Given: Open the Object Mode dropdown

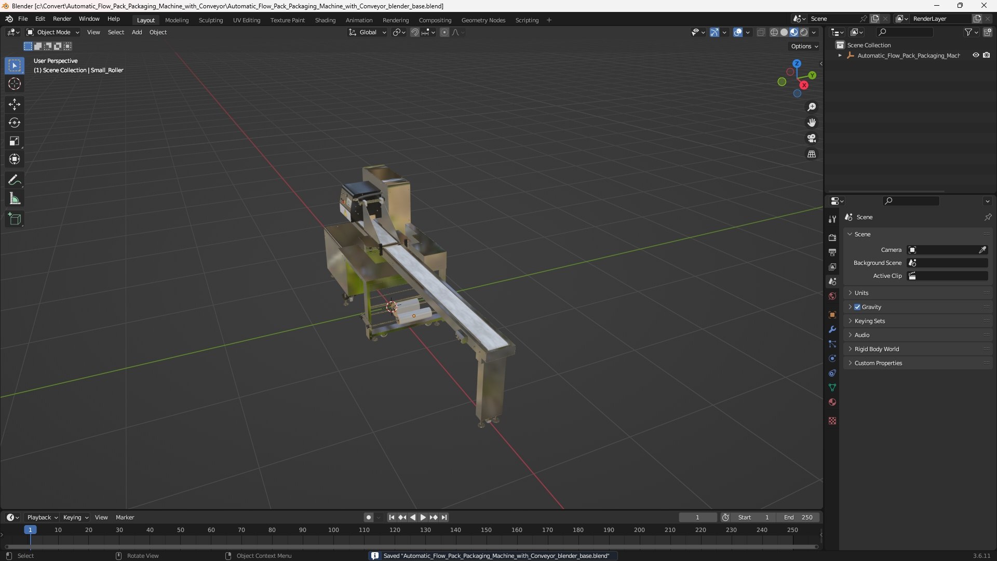Looking at the screenshot, I should pos(53,32).
